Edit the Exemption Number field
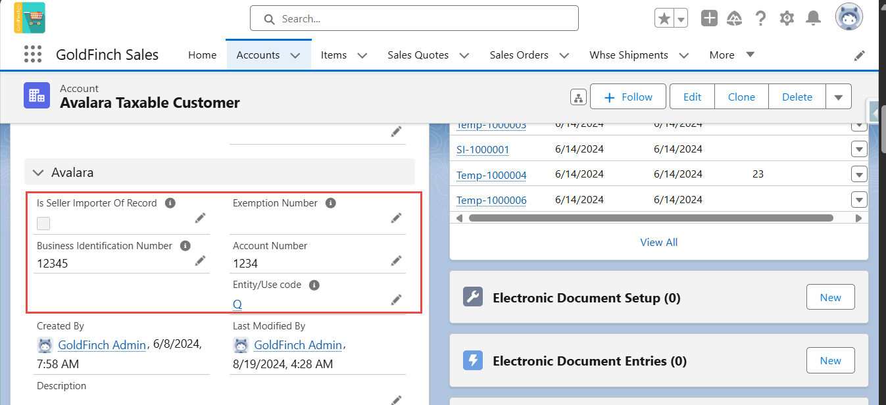This screenshot has width=886, height=405. tap(396, 218)
